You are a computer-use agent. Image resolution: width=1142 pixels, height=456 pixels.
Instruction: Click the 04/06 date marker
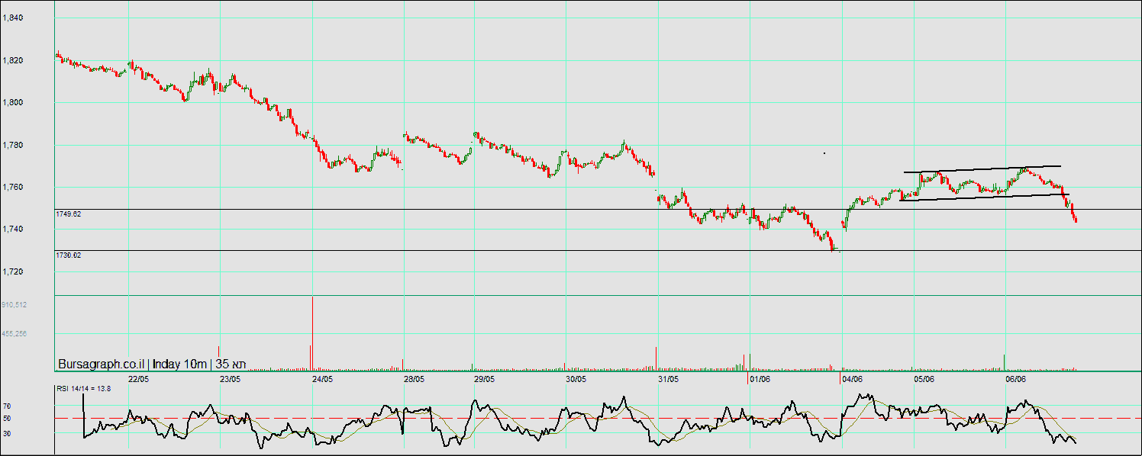(x=852, y=378)
